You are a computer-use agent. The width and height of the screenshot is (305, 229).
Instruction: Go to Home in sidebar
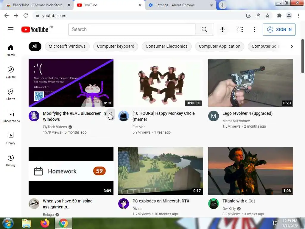coord(11,50)
